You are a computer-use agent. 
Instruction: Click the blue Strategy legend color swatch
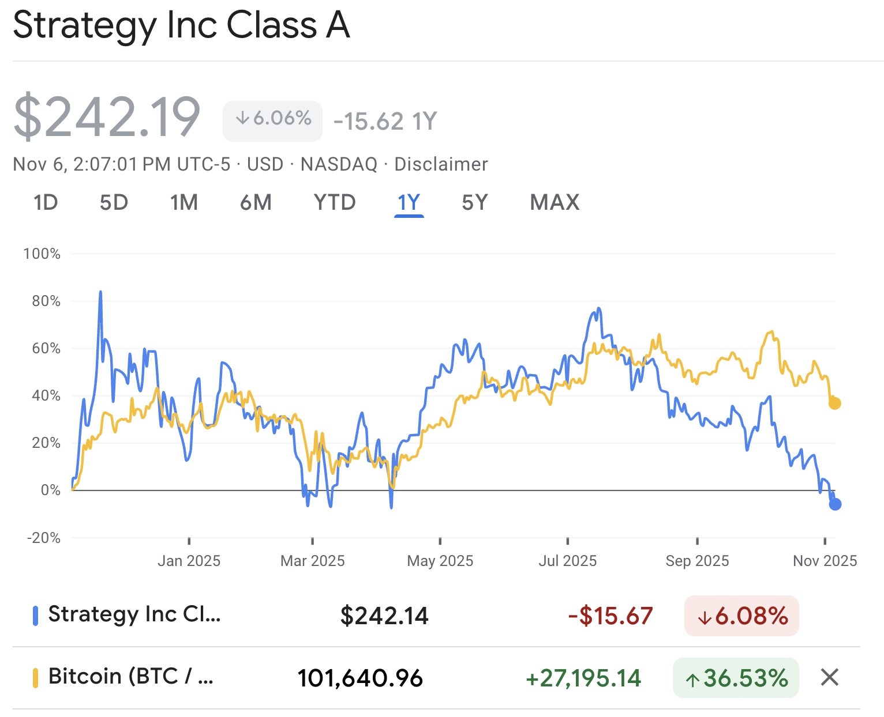click(x=36, y=616)
